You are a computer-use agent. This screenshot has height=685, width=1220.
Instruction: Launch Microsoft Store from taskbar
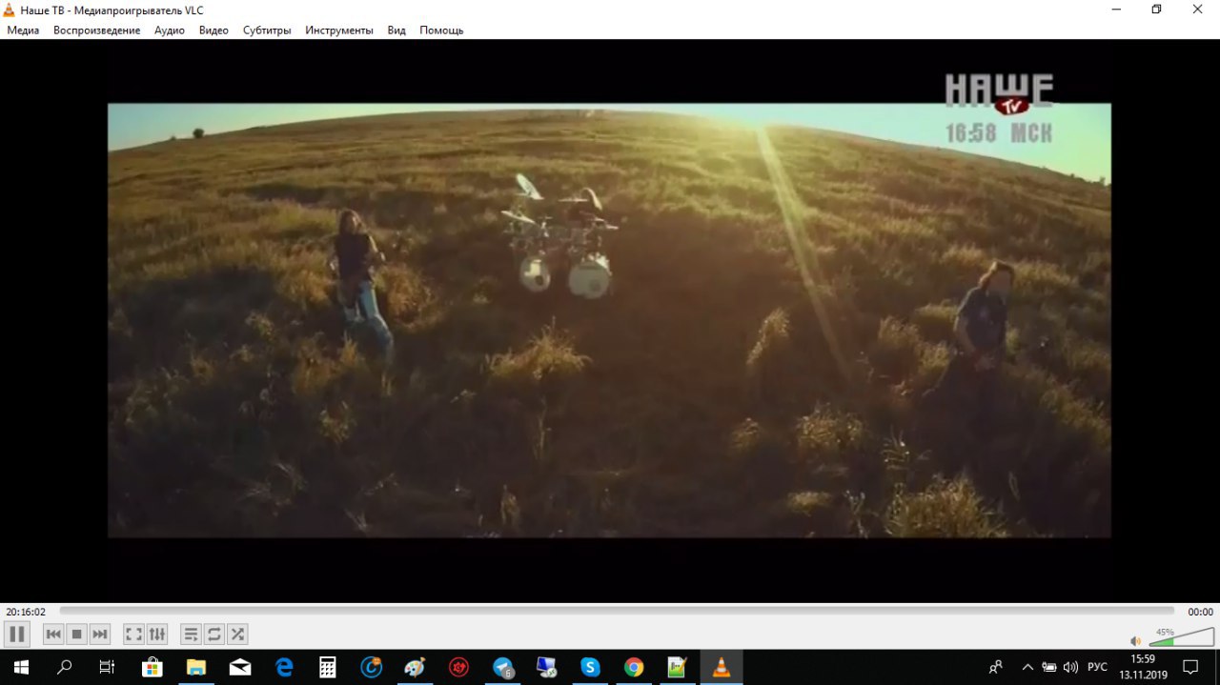point(152,667)
